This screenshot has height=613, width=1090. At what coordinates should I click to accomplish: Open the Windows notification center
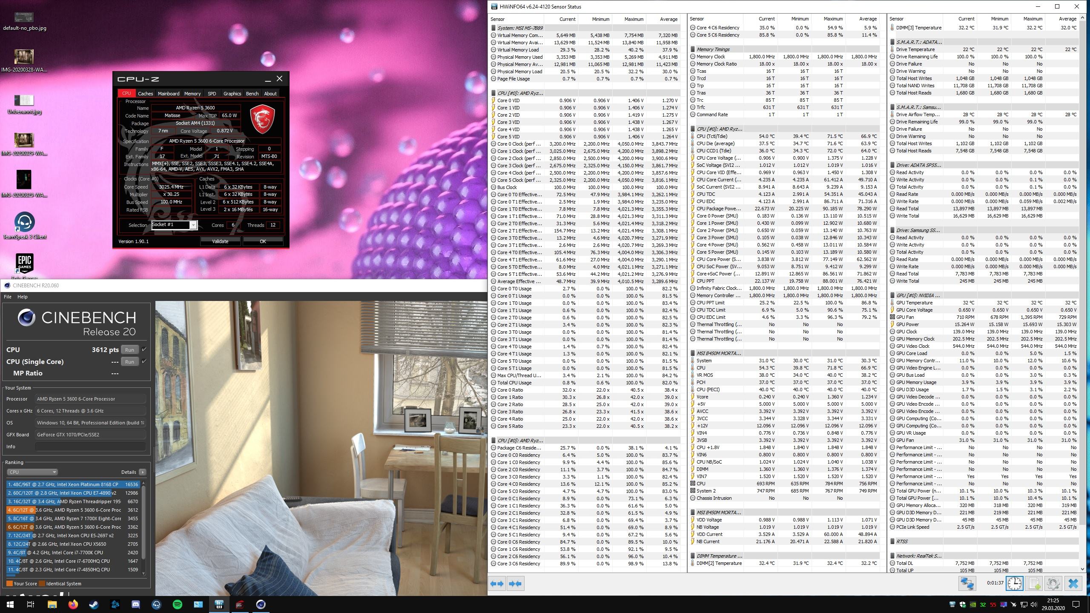point(1076,604)
